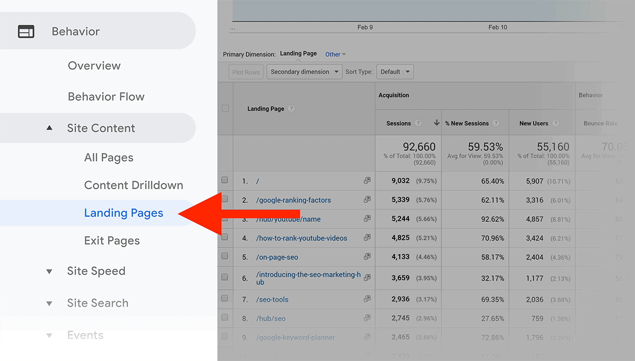635x361 pixels.
Task: Click total sessions value 92,660
Action: coord(419,147)
